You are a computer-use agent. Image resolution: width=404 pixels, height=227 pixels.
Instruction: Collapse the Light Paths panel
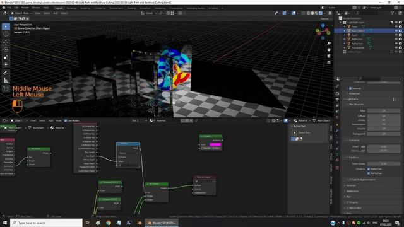(x=352, y=99)
